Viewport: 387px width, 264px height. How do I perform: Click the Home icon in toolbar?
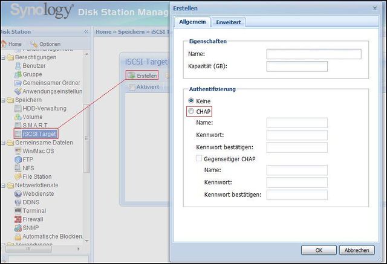[4, 44]
